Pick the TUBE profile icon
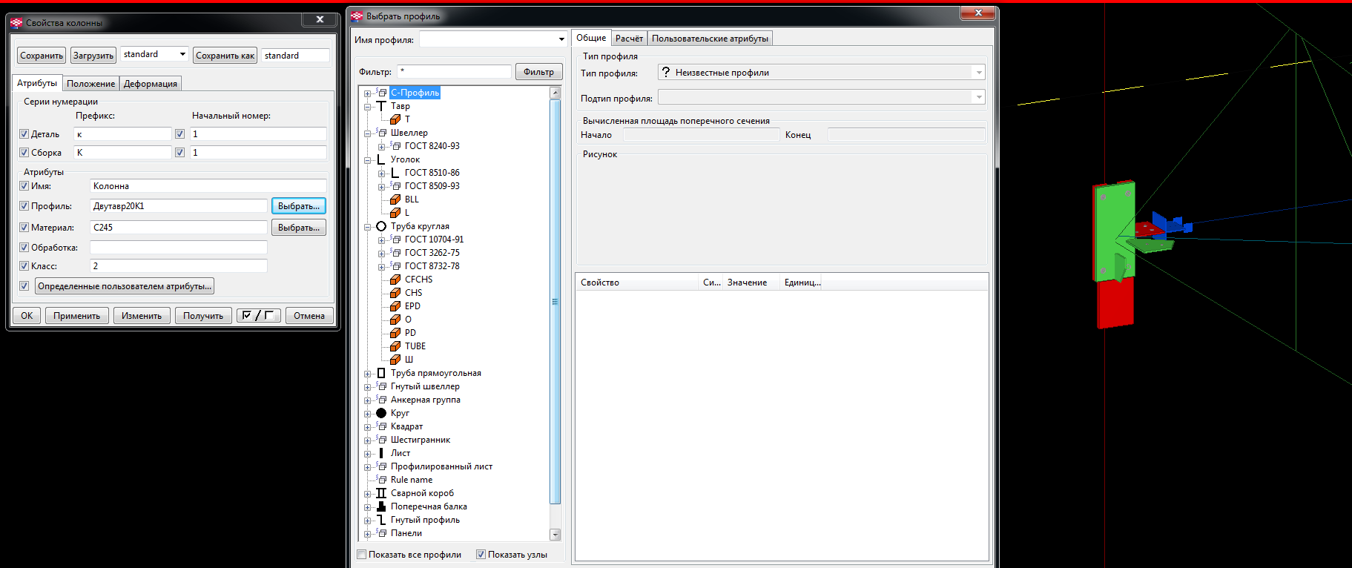 click(x=395, y=346)
